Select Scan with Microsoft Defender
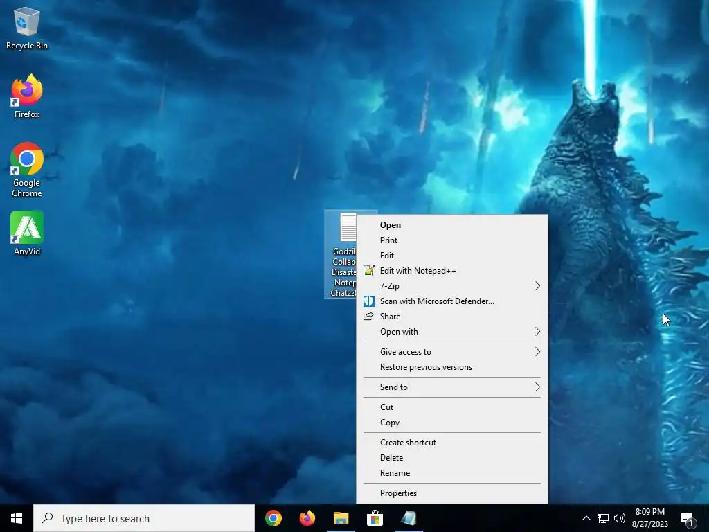This screenshot has width=709, height=532. coord(452,301)
